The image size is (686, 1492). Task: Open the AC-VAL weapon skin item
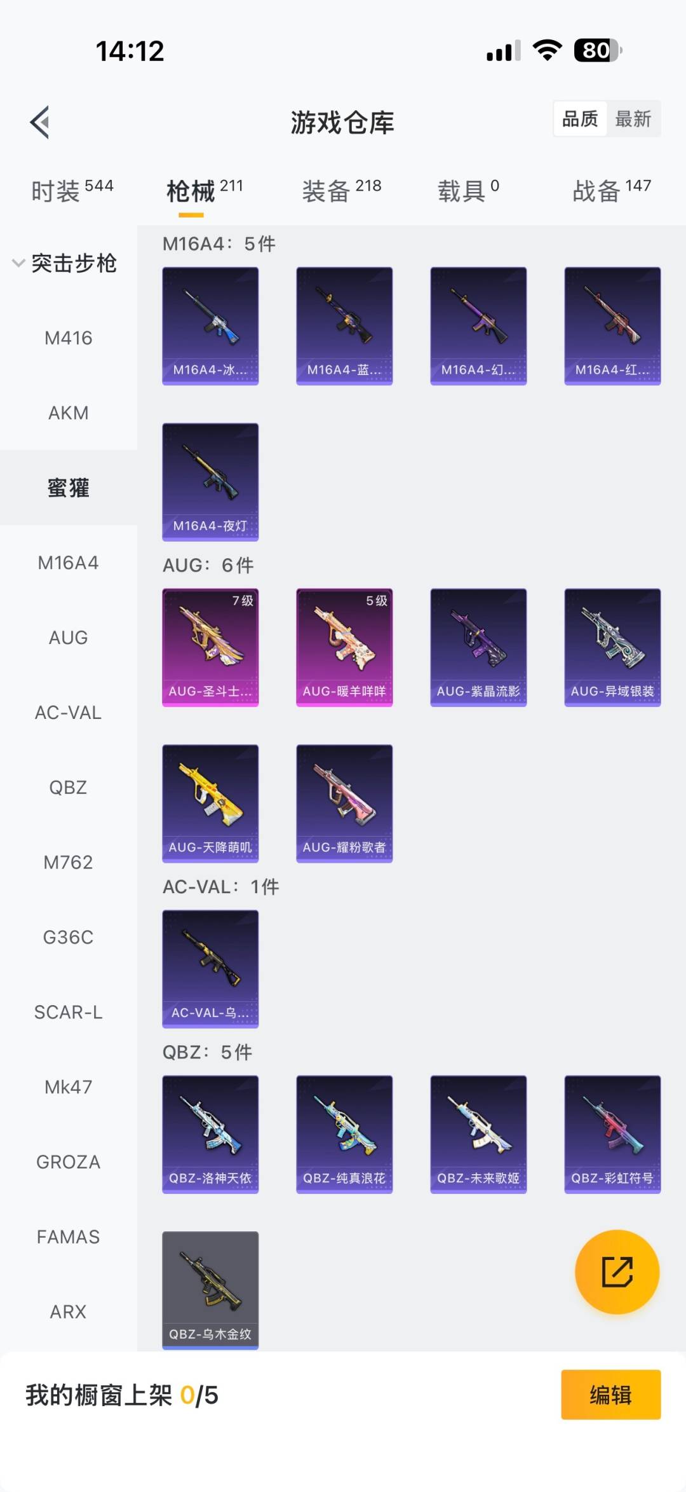210,969
